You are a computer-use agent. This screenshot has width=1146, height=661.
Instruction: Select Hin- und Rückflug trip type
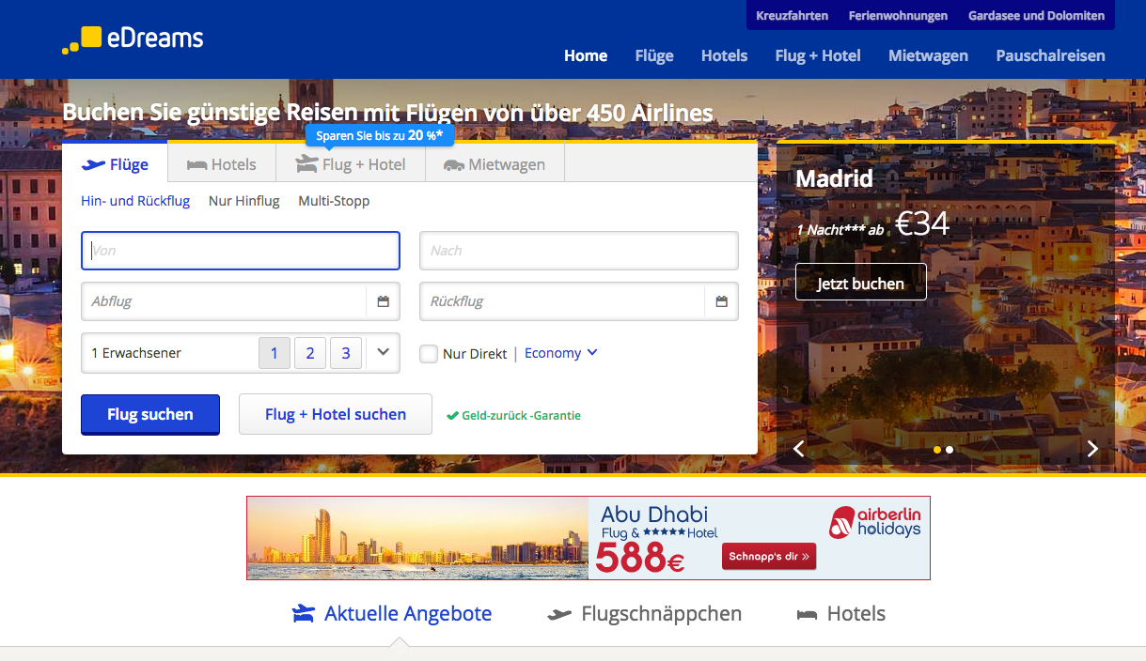(135, 201)
